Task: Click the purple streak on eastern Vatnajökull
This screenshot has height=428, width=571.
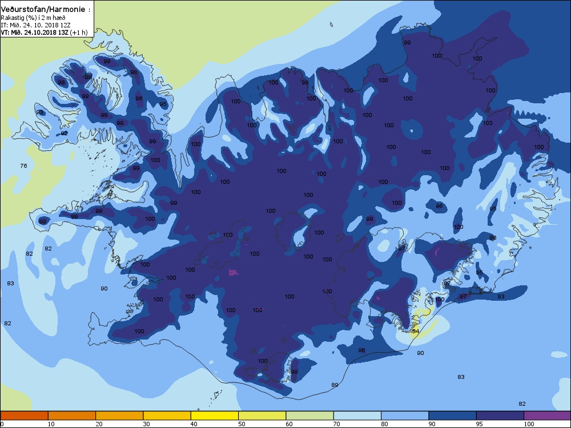Action: click(x=437, y=251)
